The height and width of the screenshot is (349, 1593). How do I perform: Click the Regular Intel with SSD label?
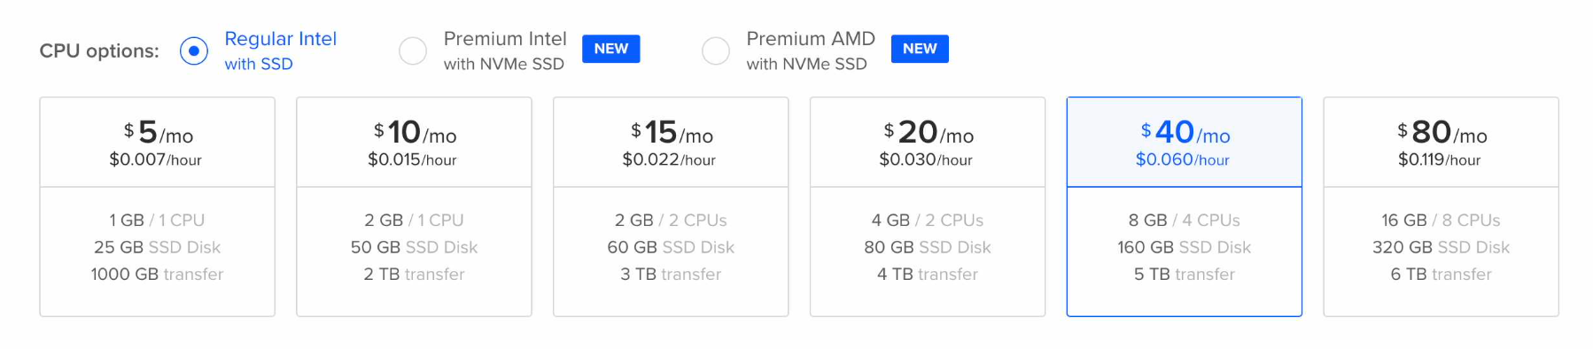click(x=281, y=50)
